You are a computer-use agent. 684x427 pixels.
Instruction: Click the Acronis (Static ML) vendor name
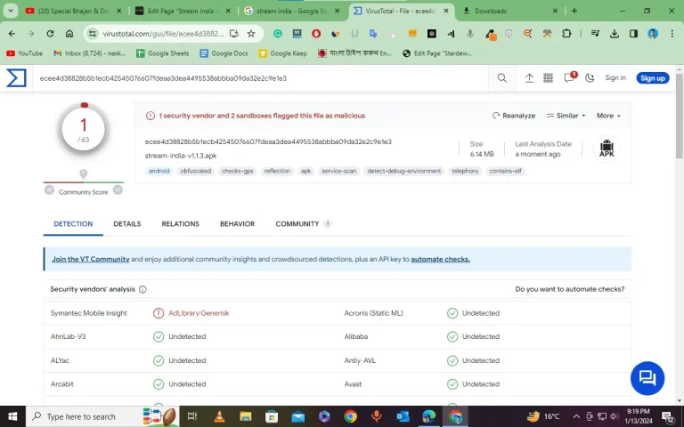click(373, 313)
